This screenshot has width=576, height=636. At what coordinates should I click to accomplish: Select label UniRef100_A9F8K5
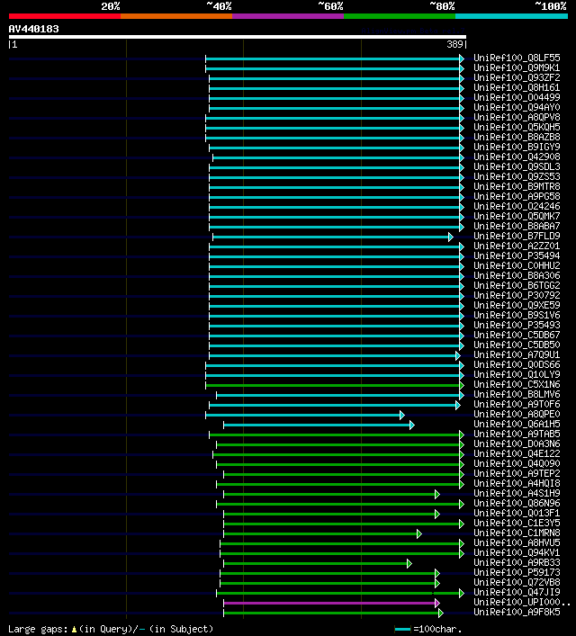pyautogui.click(x=517, y=612)
